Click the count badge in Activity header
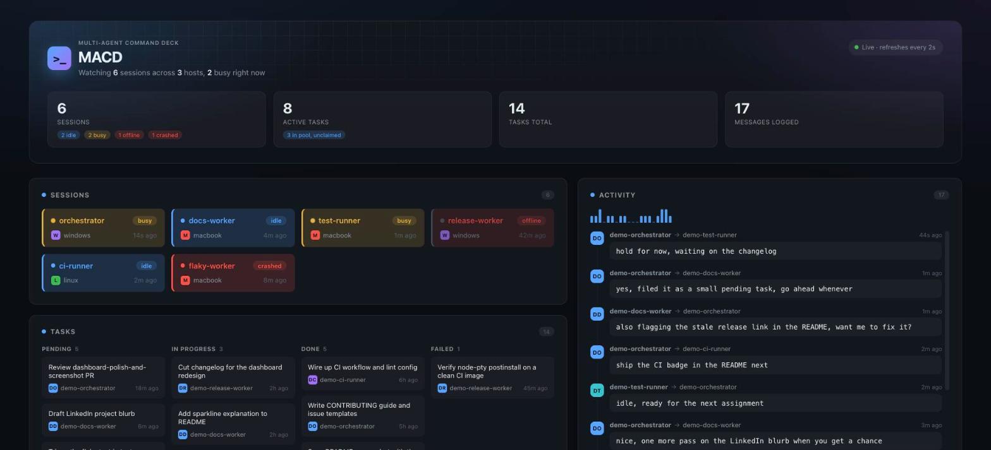Image resolution: width=991 pixels, height=450 pixels. (941, 195)
